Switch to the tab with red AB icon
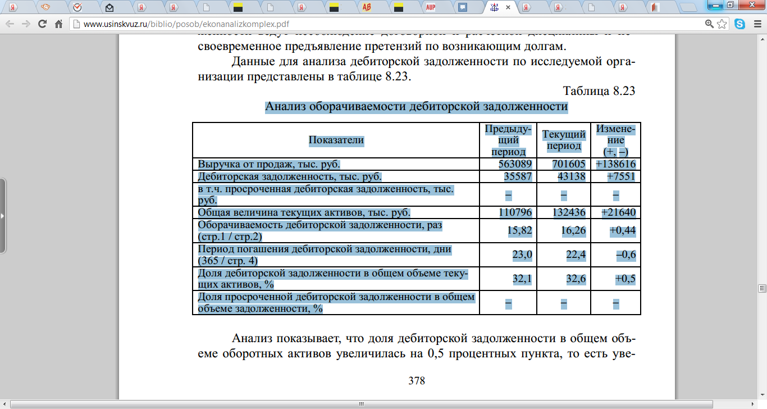 (367, 7)
